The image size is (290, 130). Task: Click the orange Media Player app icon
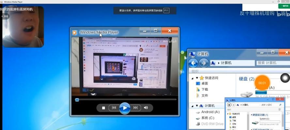74,32
